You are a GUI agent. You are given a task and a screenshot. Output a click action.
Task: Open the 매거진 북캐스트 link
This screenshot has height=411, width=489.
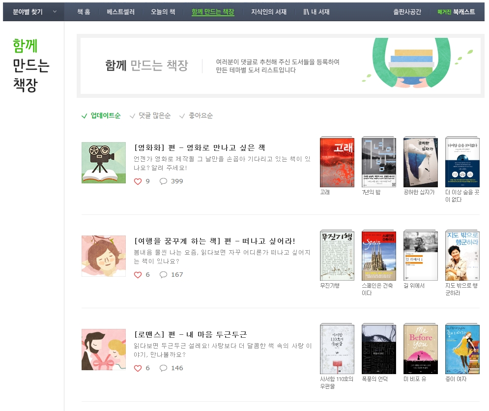456,12
